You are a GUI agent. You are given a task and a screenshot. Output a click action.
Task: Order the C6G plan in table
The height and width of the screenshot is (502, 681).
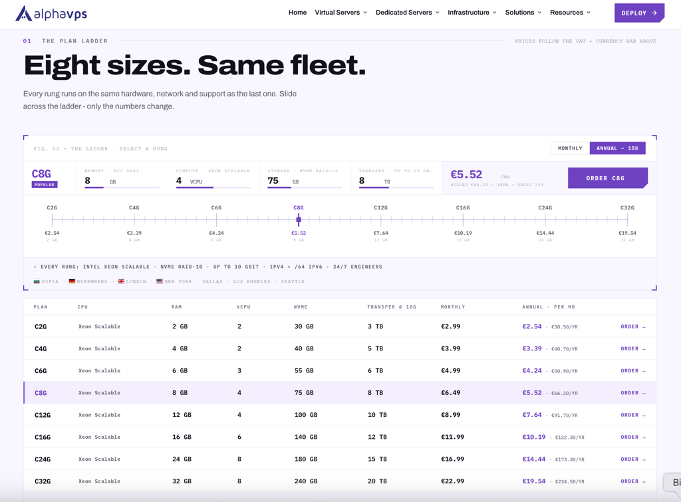coord(633,371)
